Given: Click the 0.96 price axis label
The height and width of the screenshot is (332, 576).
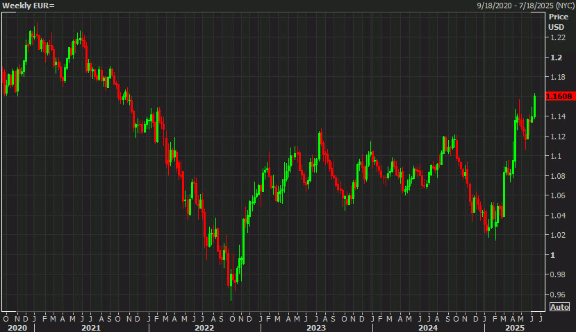Looking at the screenshot, I should [558, 295].
